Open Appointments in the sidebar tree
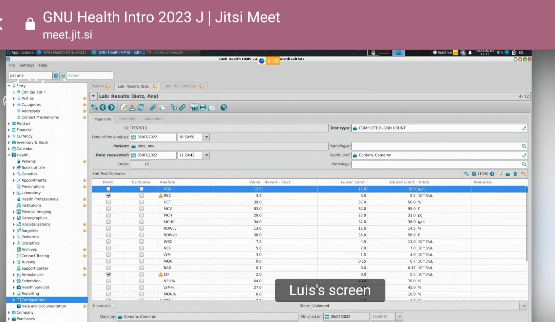Screen dimensions: 555x322 (34, 180)
